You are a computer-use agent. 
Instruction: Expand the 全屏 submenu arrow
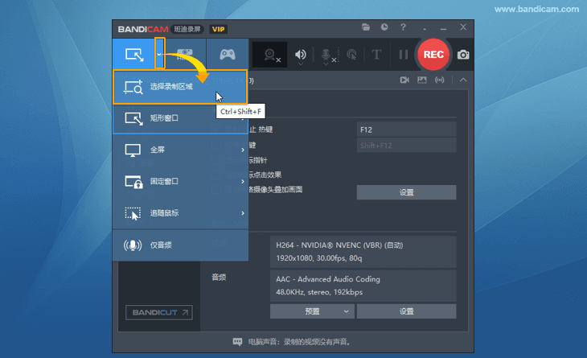[x=243, y=150]
